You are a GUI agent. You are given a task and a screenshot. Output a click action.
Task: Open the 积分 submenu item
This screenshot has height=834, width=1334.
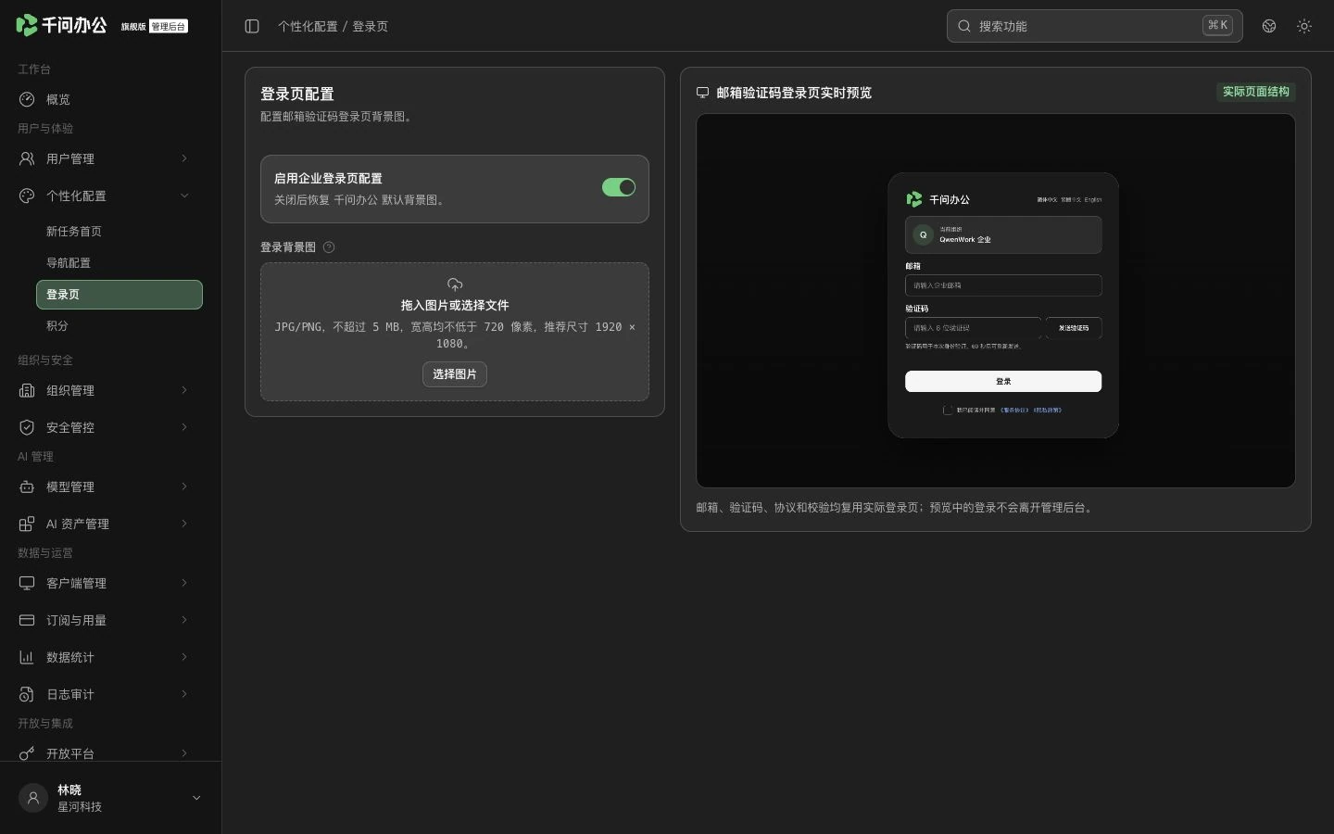(x=120, y=326)
